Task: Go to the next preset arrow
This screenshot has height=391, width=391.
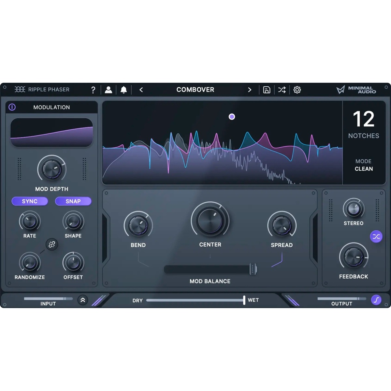Action: coord(250,90)
